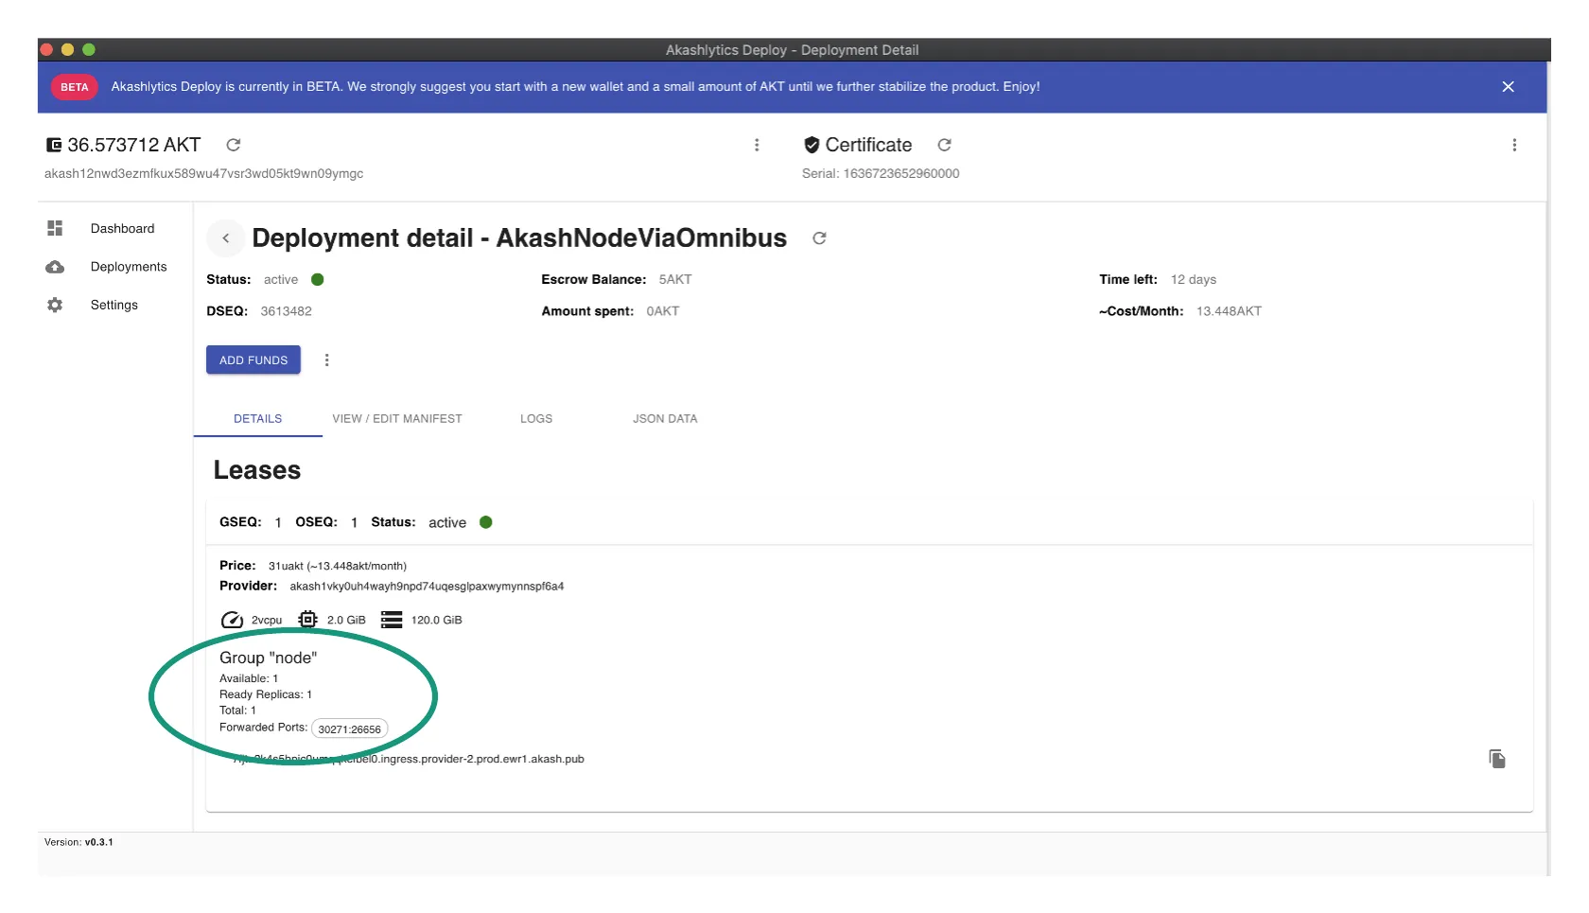Open wallet options three-dot menu

[x=757, y=145]
